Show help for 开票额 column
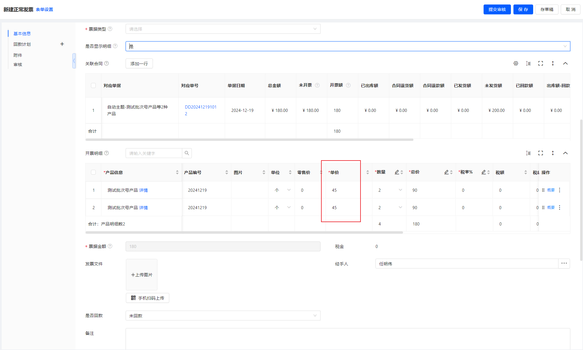The image size is (583, 350). [348, 85]
